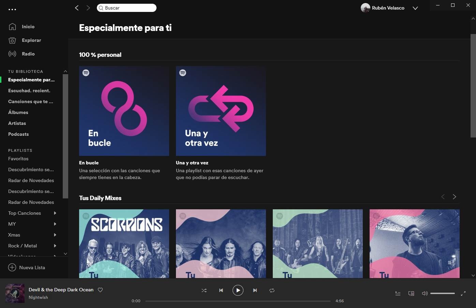Screen dimensions: 476x308
Task: Open Podcasts in library
Action: (x=18, y=134)
